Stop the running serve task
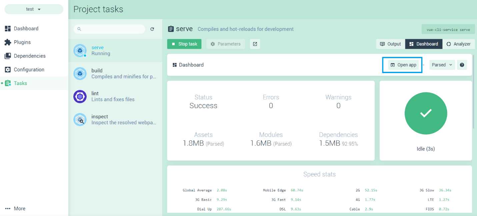The height and width of the screenshot is (216, 477). (x=184, y=44)
